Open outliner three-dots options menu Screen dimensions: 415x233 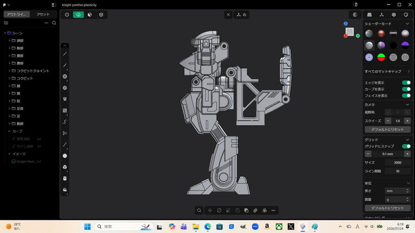click(46, 23)
